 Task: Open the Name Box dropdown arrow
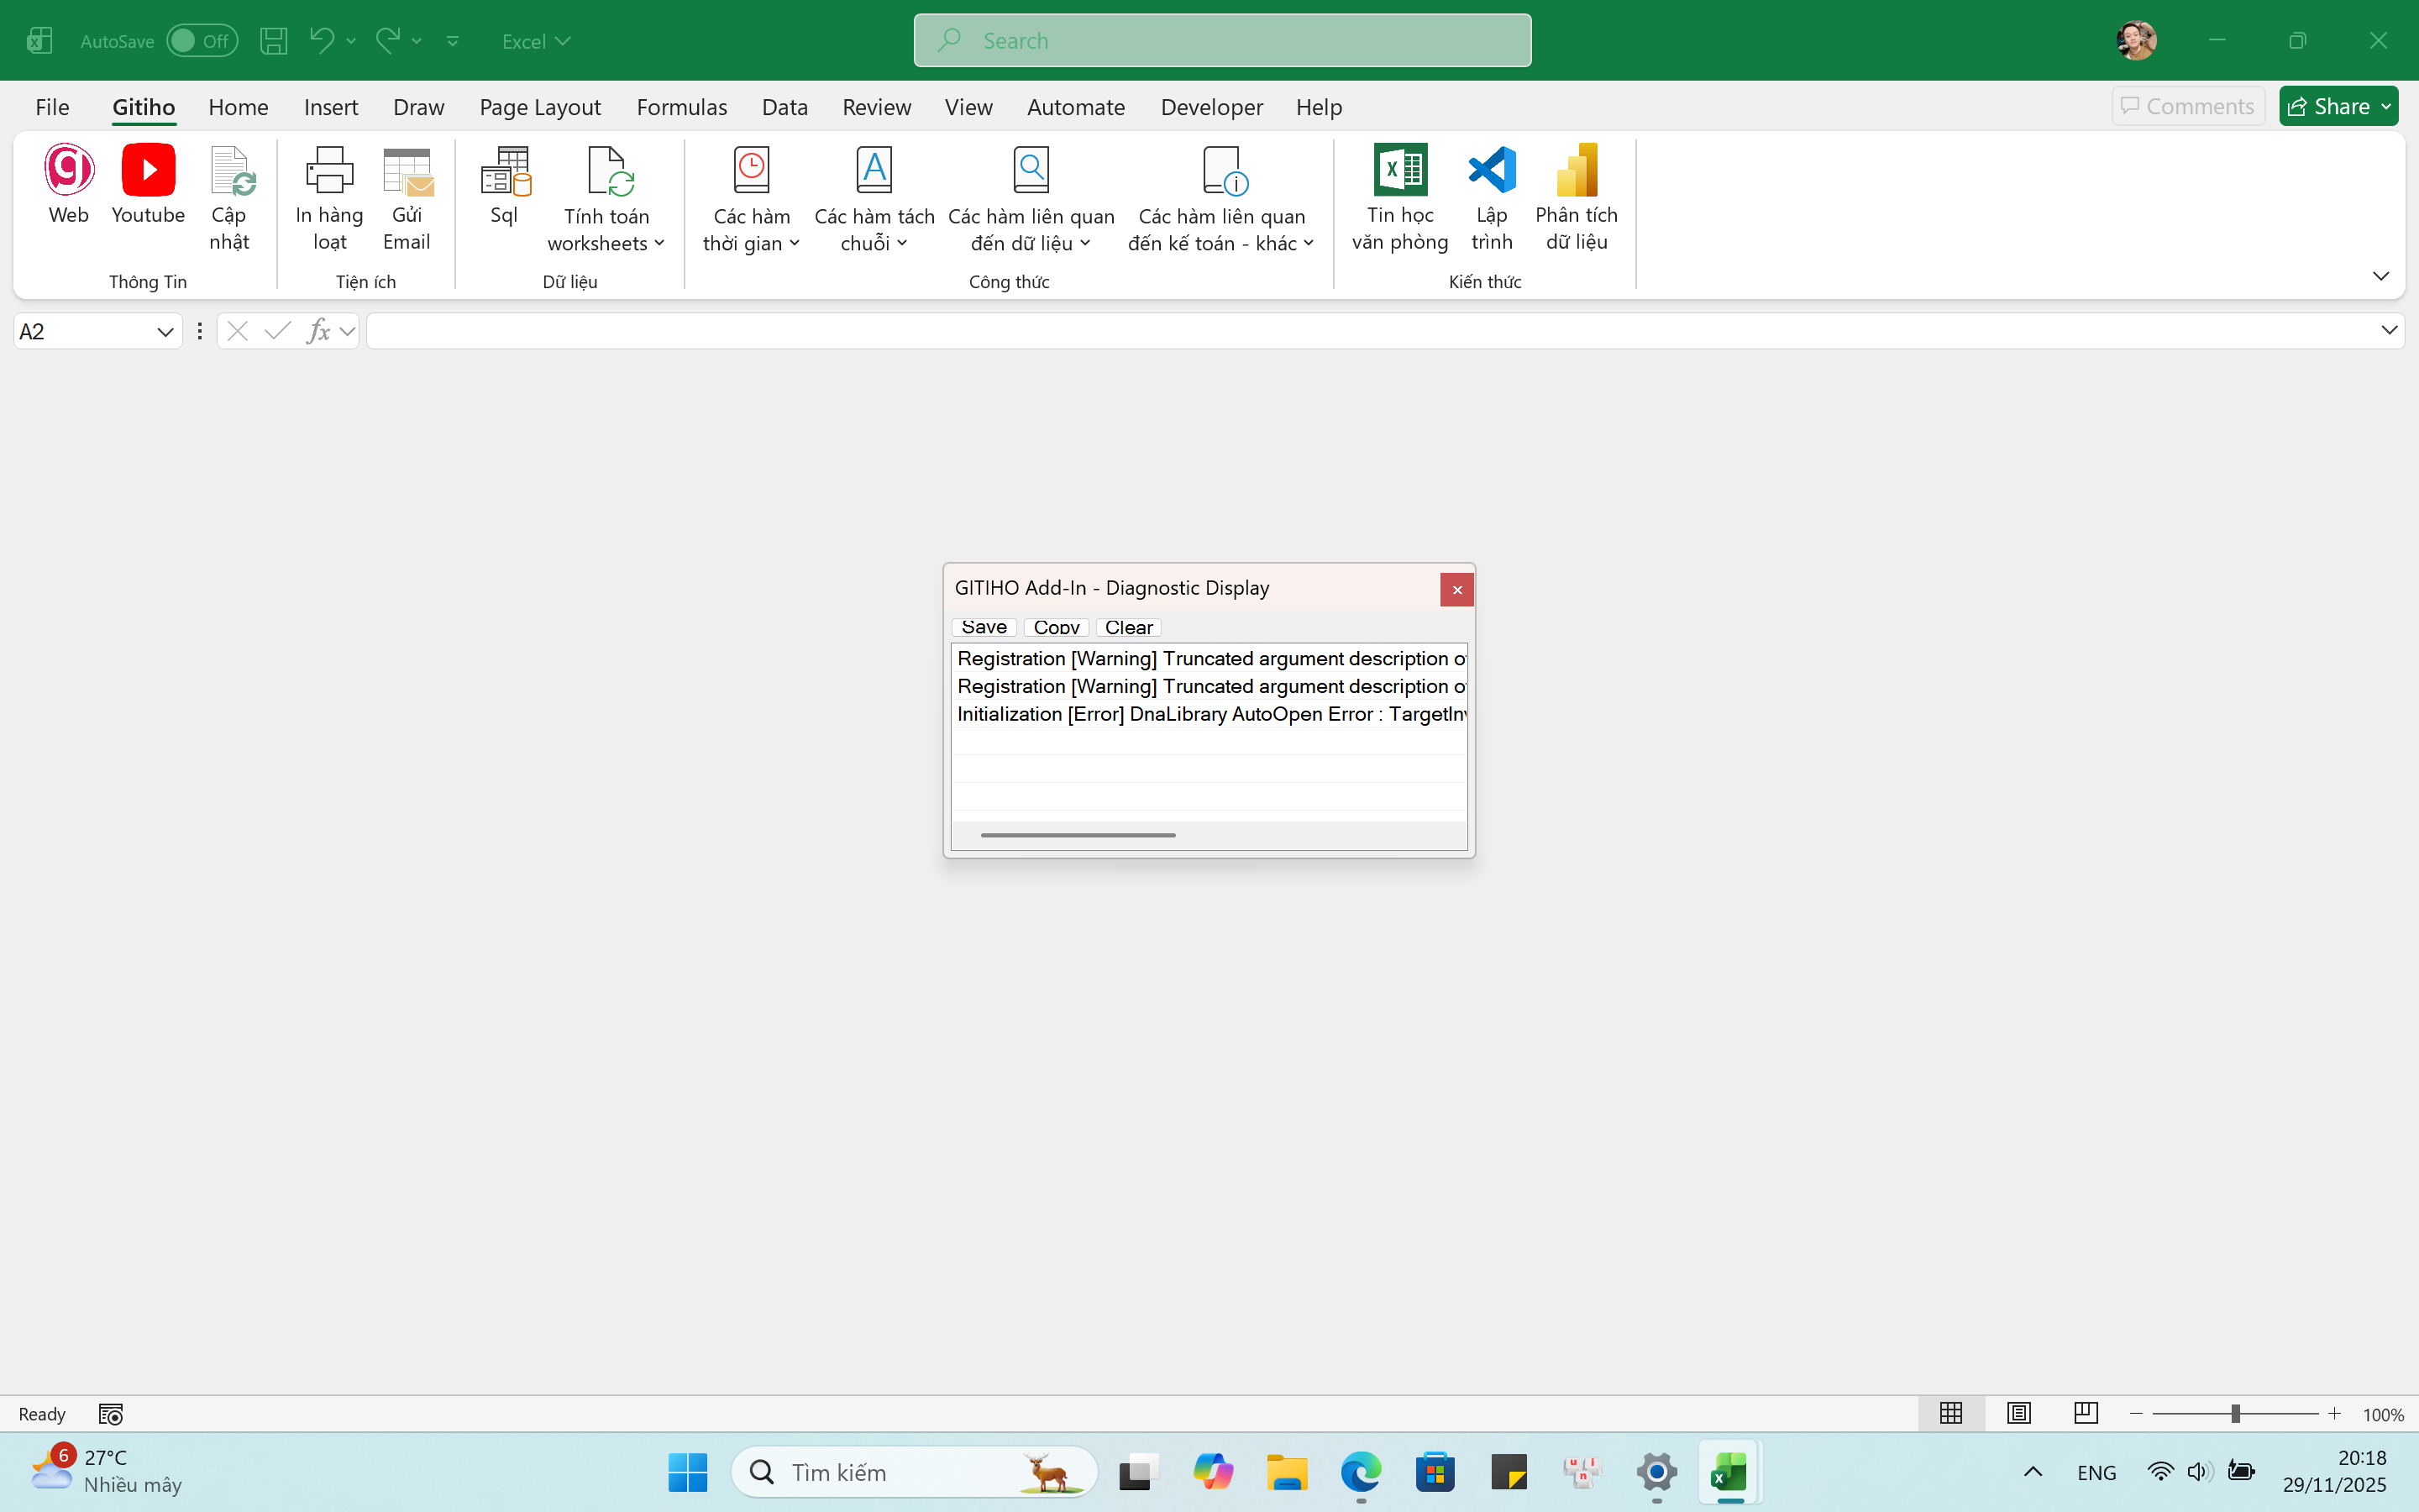pos(165,332)
